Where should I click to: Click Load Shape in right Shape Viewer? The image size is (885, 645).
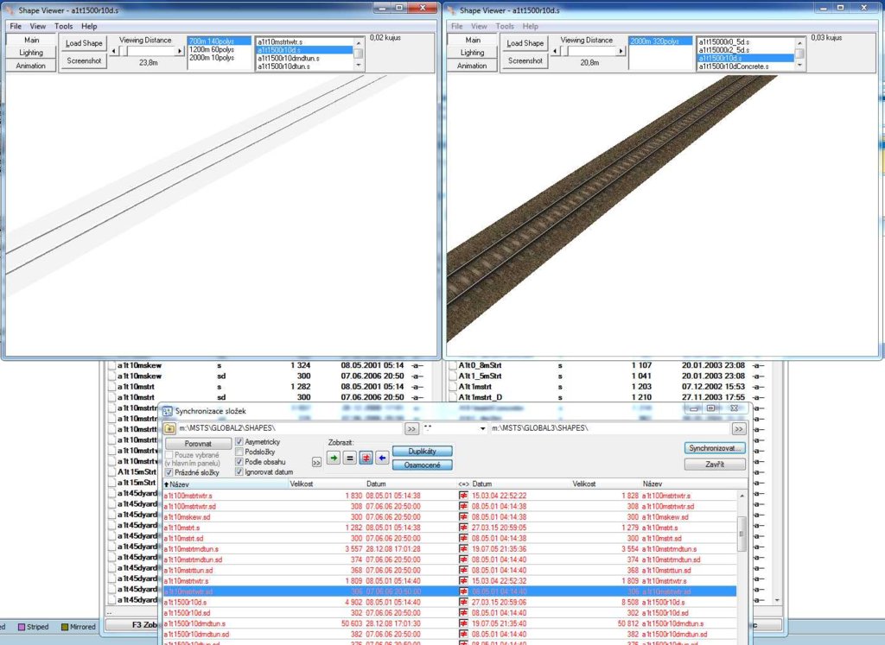click(525, 43)
